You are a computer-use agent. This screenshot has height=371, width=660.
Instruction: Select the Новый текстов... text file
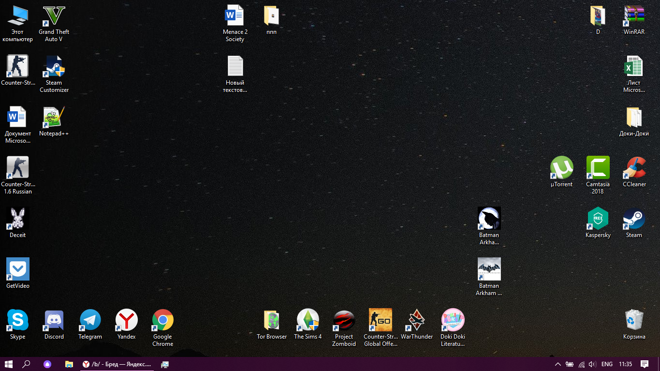point(235,74)
